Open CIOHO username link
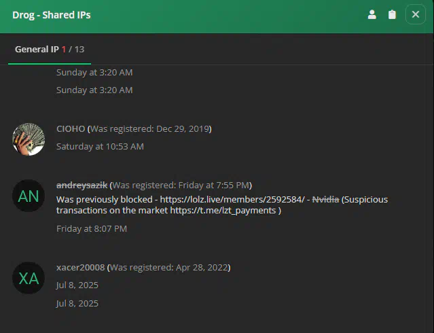The height and width of the screenshot is (333, 434). (71, 129)
